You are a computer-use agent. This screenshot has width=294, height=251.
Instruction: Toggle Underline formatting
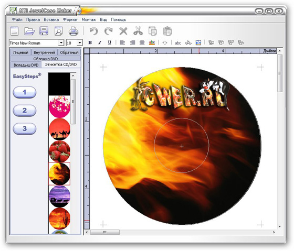tap(110, 42)
